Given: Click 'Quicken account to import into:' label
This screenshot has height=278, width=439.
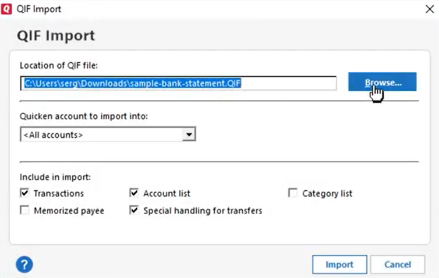Looking at the screenshot, I should (84, 116).
